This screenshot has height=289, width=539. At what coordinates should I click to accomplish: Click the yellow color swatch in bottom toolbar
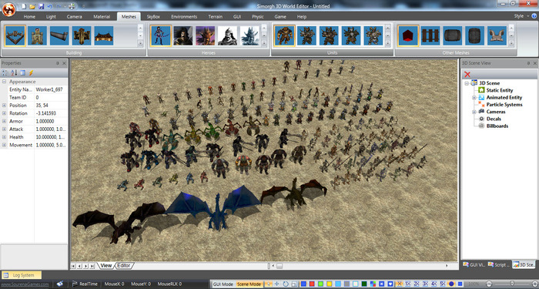click(329, 284)
